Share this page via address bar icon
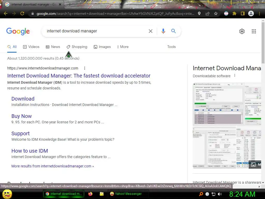Viewport: 265px width, 199px height. (x=208, y=13)
